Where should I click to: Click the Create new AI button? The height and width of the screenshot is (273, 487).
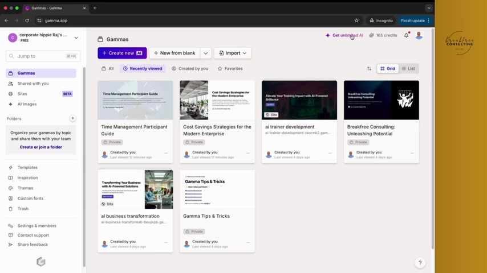122,53
